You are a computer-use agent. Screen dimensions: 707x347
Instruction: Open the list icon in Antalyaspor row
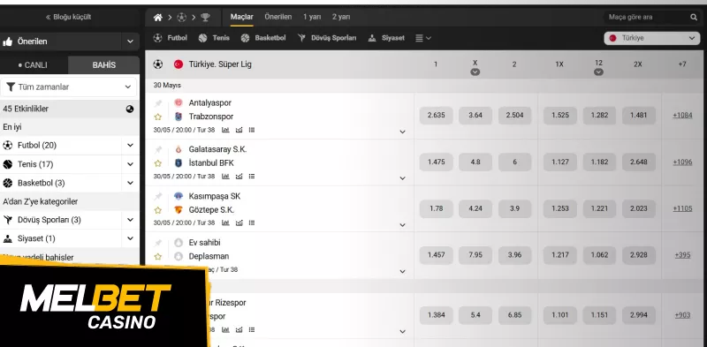pos(252,130)
